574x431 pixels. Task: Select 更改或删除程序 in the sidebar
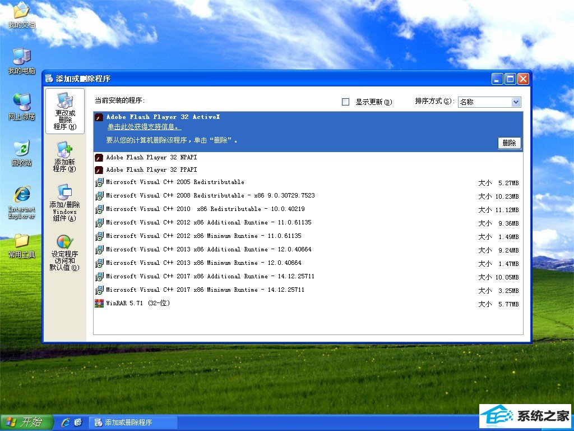[x=65, y=111]
